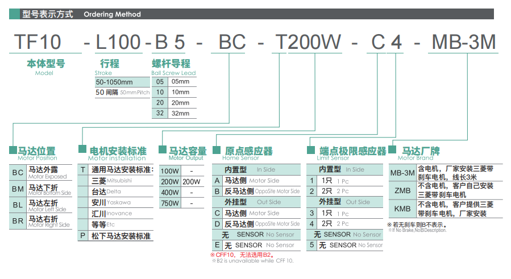
Task: Click the 'Motor Bottom Side' BM row
Action: (x=41, y=189)
